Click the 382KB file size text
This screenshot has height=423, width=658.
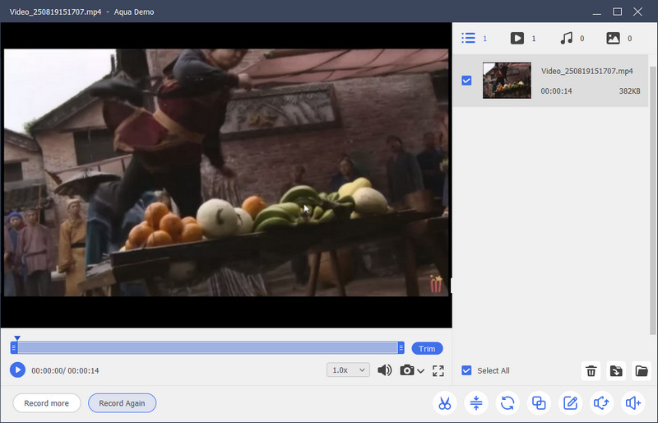(x=629, y=91)
